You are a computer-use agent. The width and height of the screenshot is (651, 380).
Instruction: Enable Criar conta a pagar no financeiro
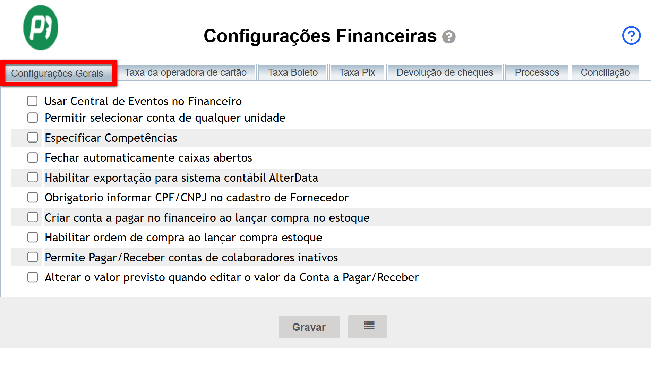[33, 217]
